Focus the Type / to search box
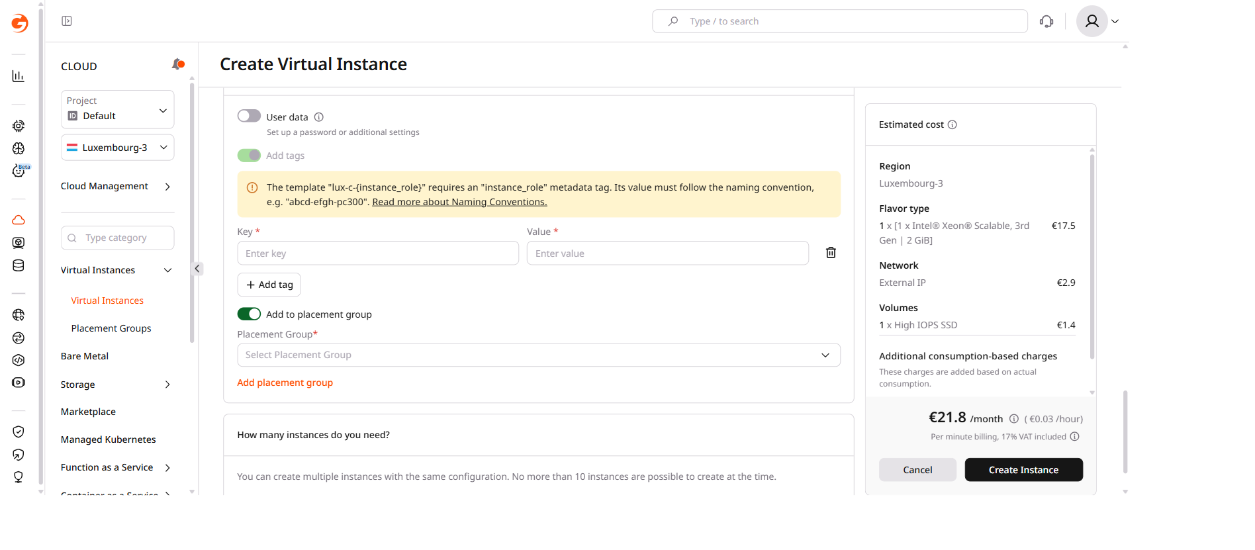This screenshot has height=550, width=1255. point(840,21)
